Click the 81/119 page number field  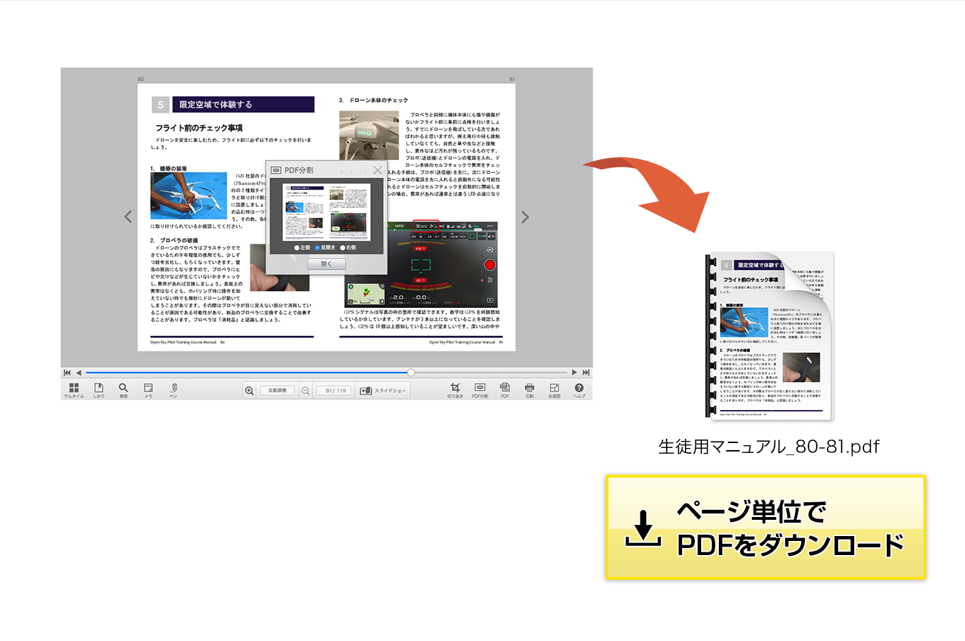pyautogui.click(x=334, y=390)
